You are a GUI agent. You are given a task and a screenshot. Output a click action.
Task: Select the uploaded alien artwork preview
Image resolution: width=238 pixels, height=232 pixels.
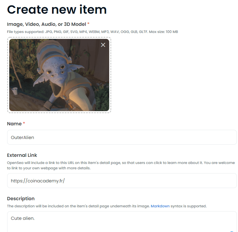tap(59, 75)
